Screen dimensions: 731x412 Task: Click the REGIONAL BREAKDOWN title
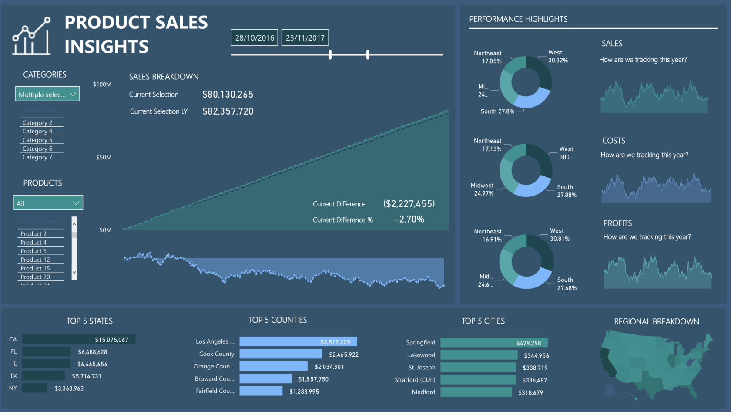click(657, 321)
